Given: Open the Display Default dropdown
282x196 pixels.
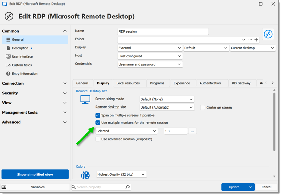Looking at the screenshot, I should pyautogui.click(x=206, y=48).
